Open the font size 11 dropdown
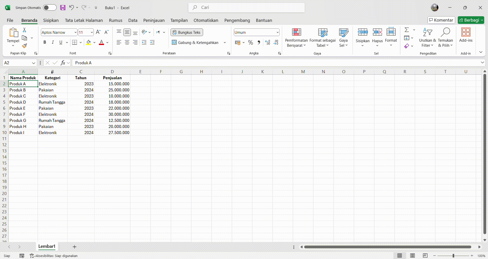This screenshot has width=488, height=259. tap(92, 32)
